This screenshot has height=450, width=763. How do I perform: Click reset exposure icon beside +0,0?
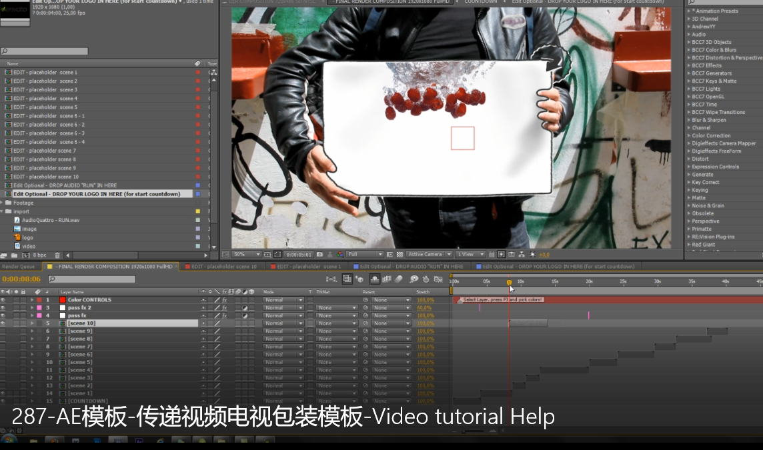click(532, 255)
